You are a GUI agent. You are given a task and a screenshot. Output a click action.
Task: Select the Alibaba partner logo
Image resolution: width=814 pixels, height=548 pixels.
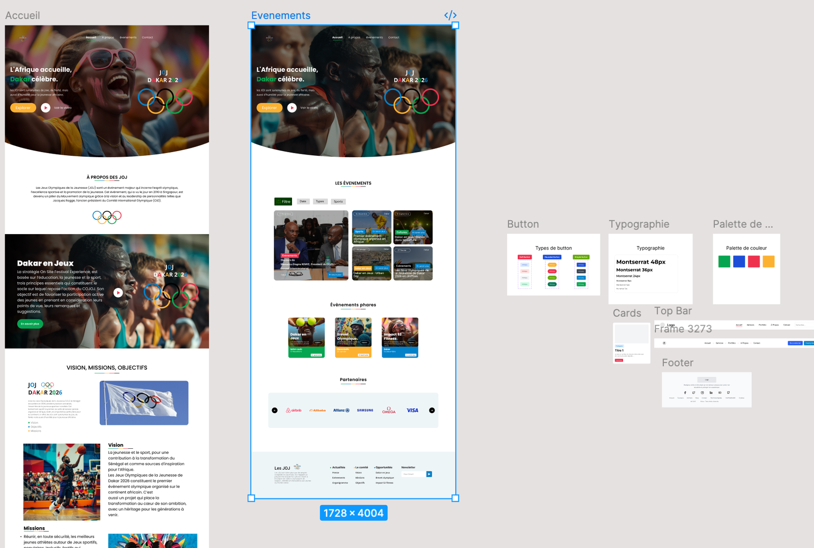click(x=317, y=410)
